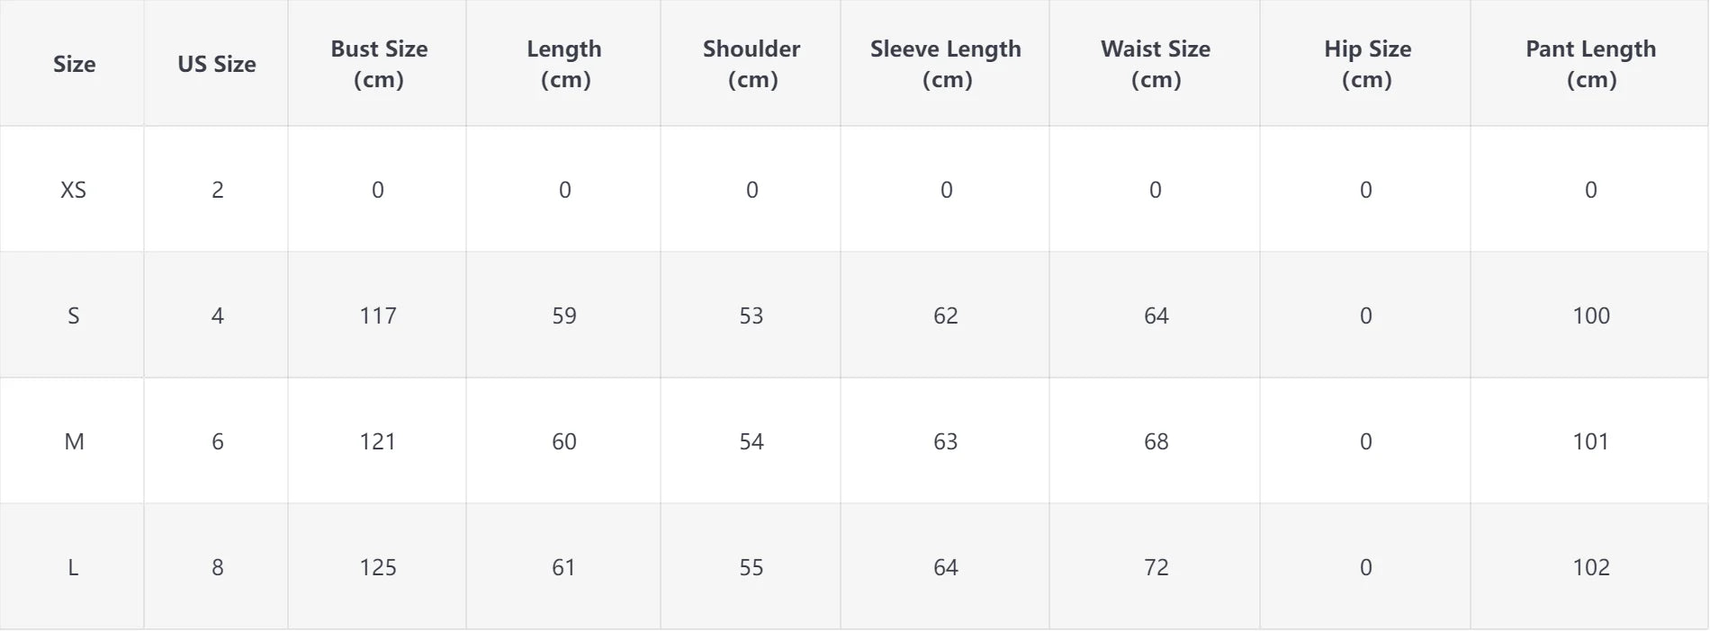Screen dimensions: 1710x631
Task: Click the length value 60 cell
Action: click(x=564, y=441)
